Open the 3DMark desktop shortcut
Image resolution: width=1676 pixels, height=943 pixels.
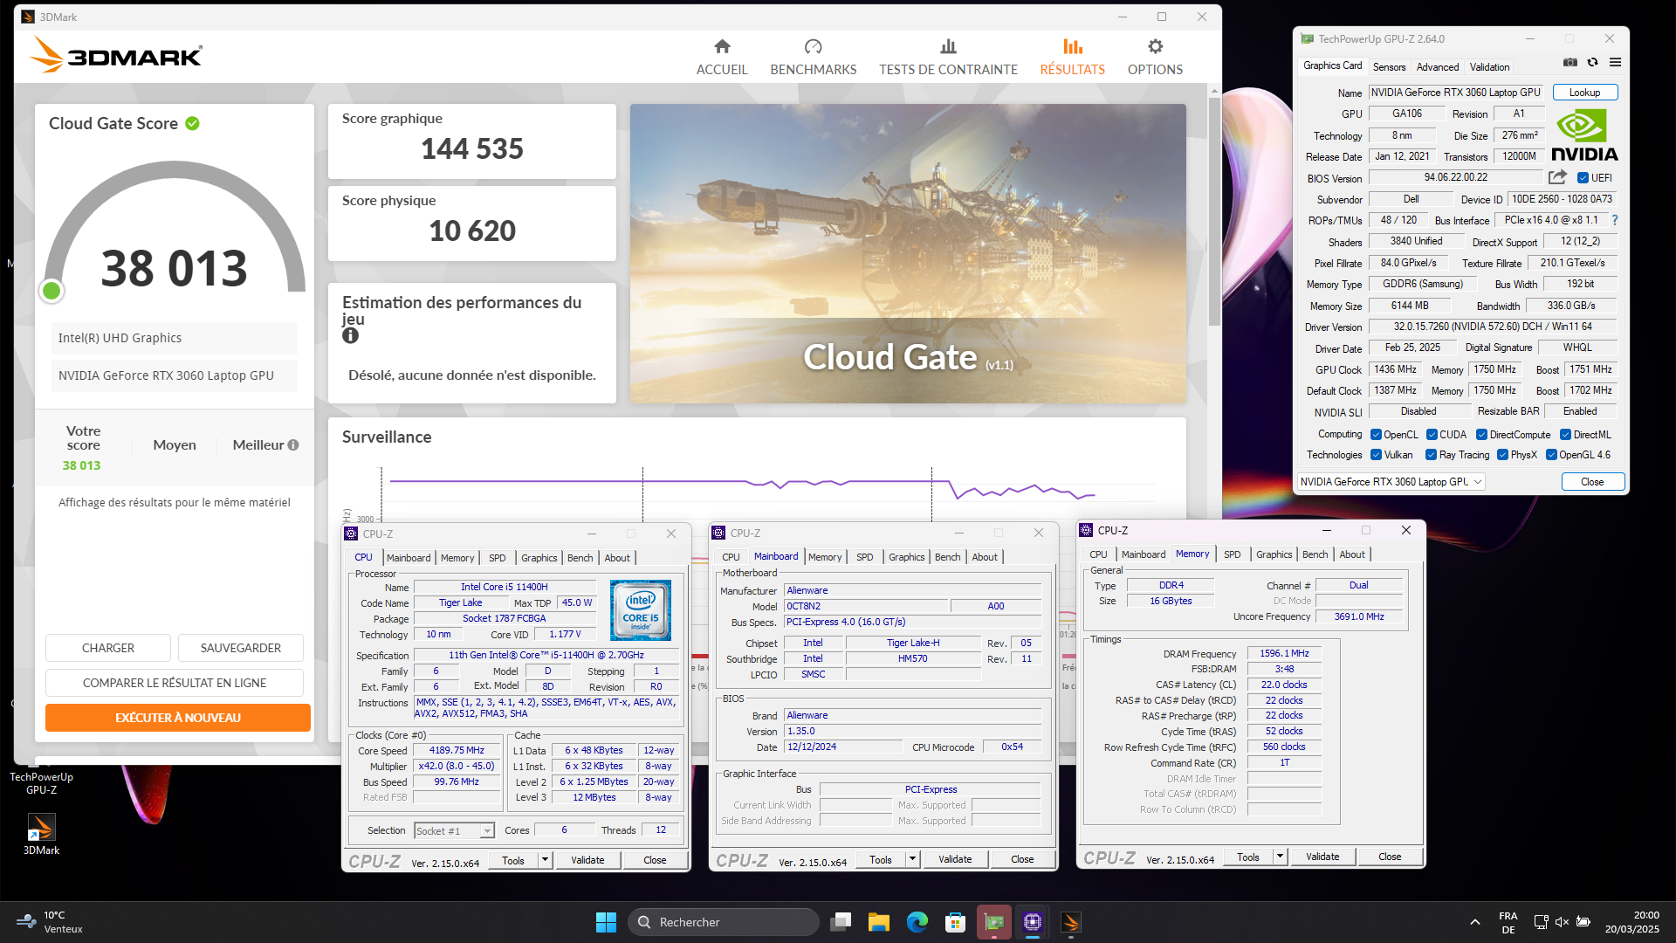[41, 834]
